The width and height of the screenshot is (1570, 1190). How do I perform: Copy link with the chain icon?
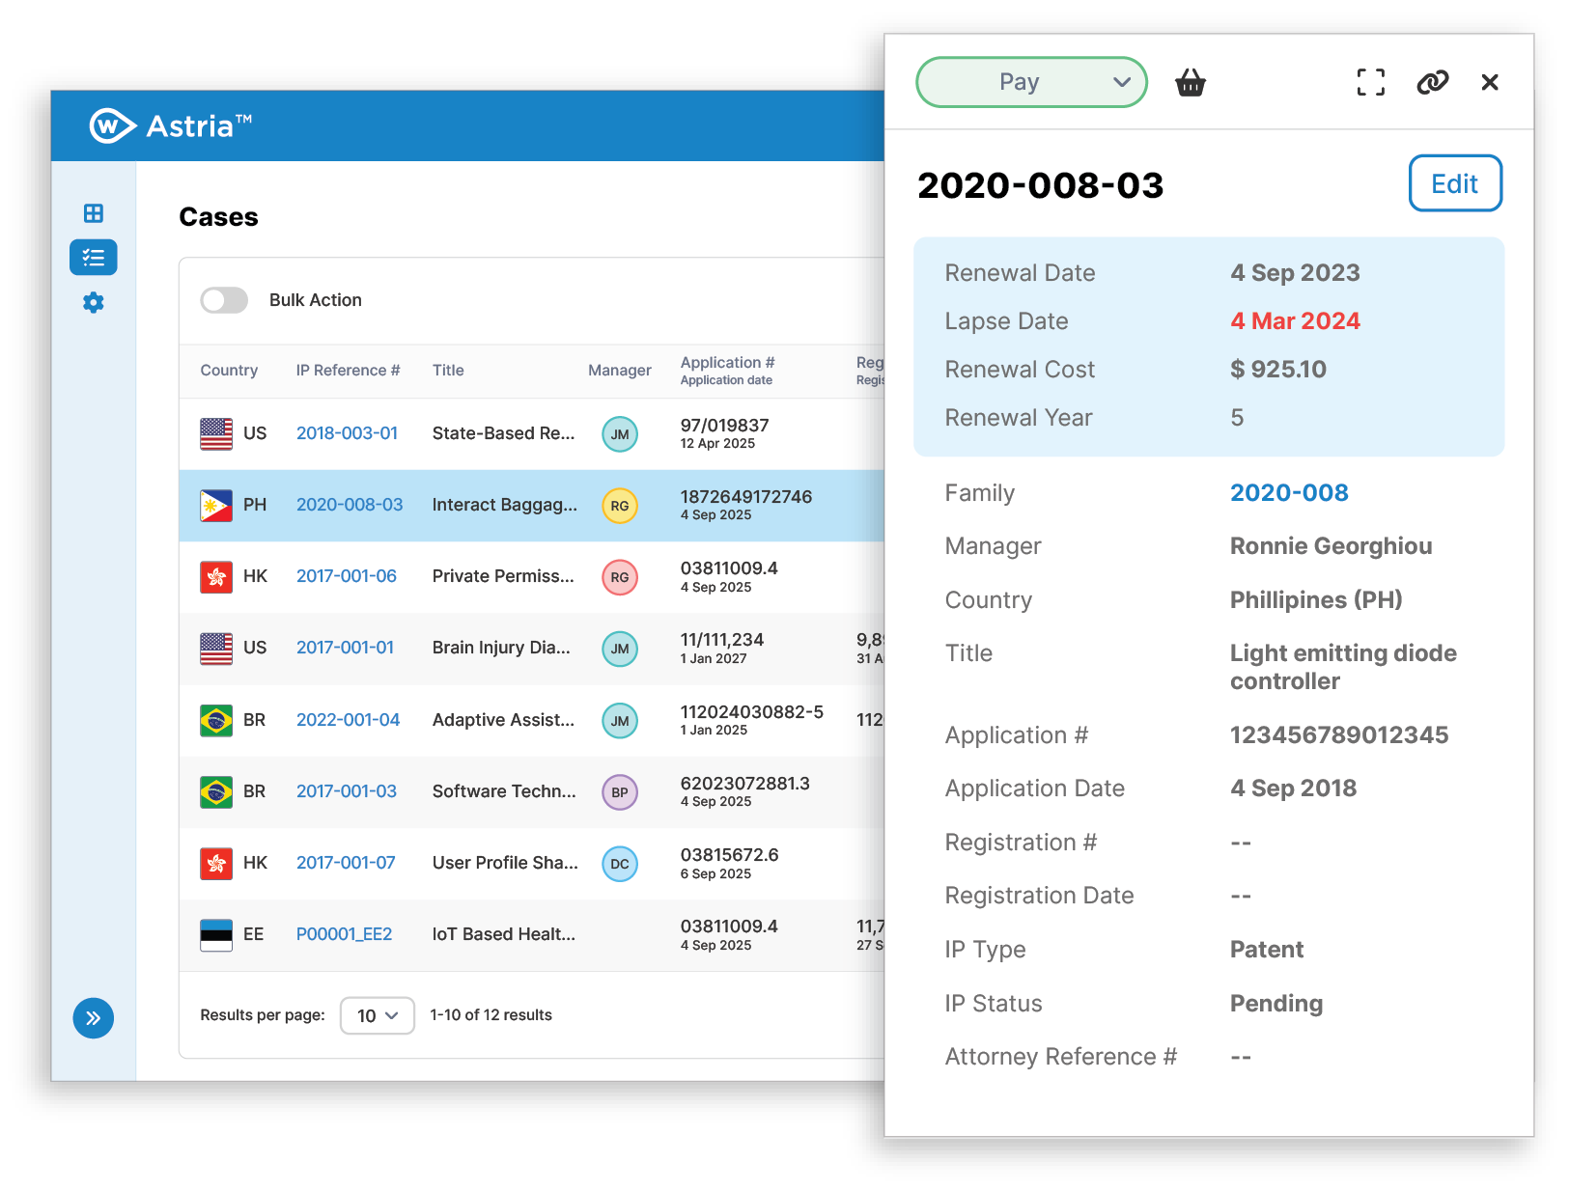(x=1432, y=83)
